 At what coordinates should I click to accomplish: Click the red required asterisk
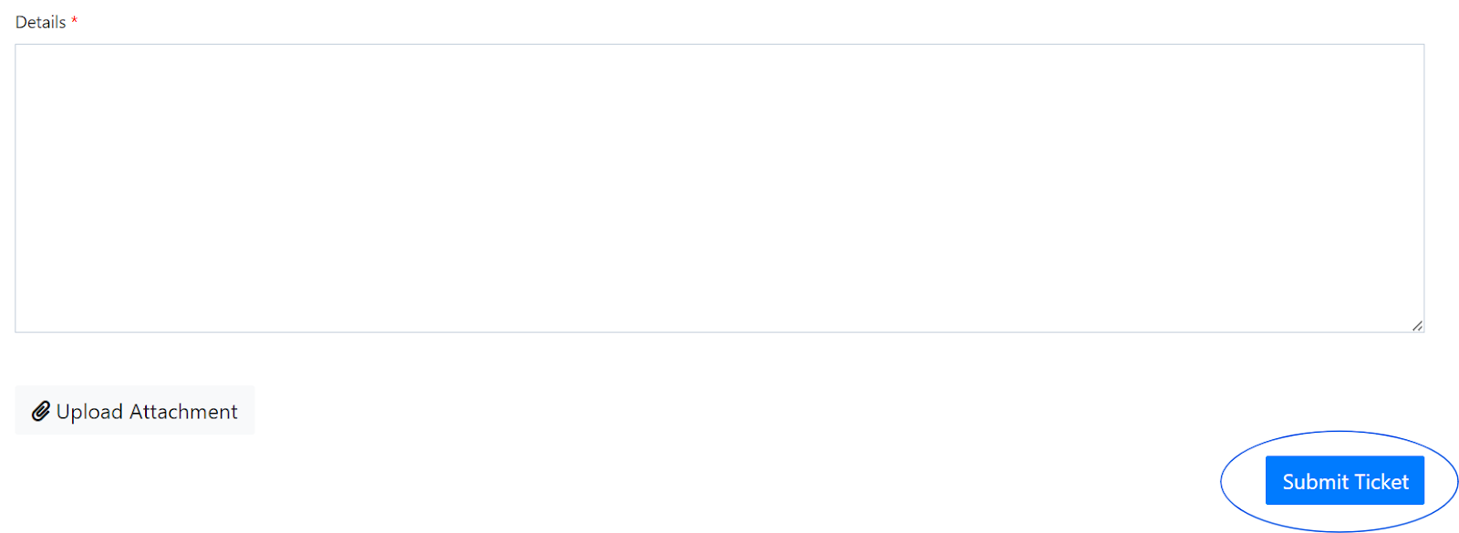(75, 21)
